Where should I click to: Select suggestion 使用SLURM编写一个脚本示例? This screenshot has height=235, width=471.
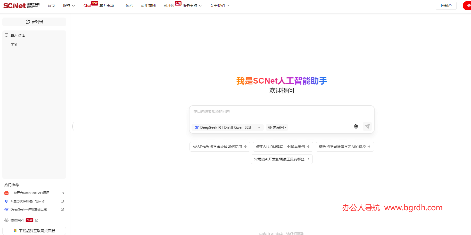click(x=283, y=147)
